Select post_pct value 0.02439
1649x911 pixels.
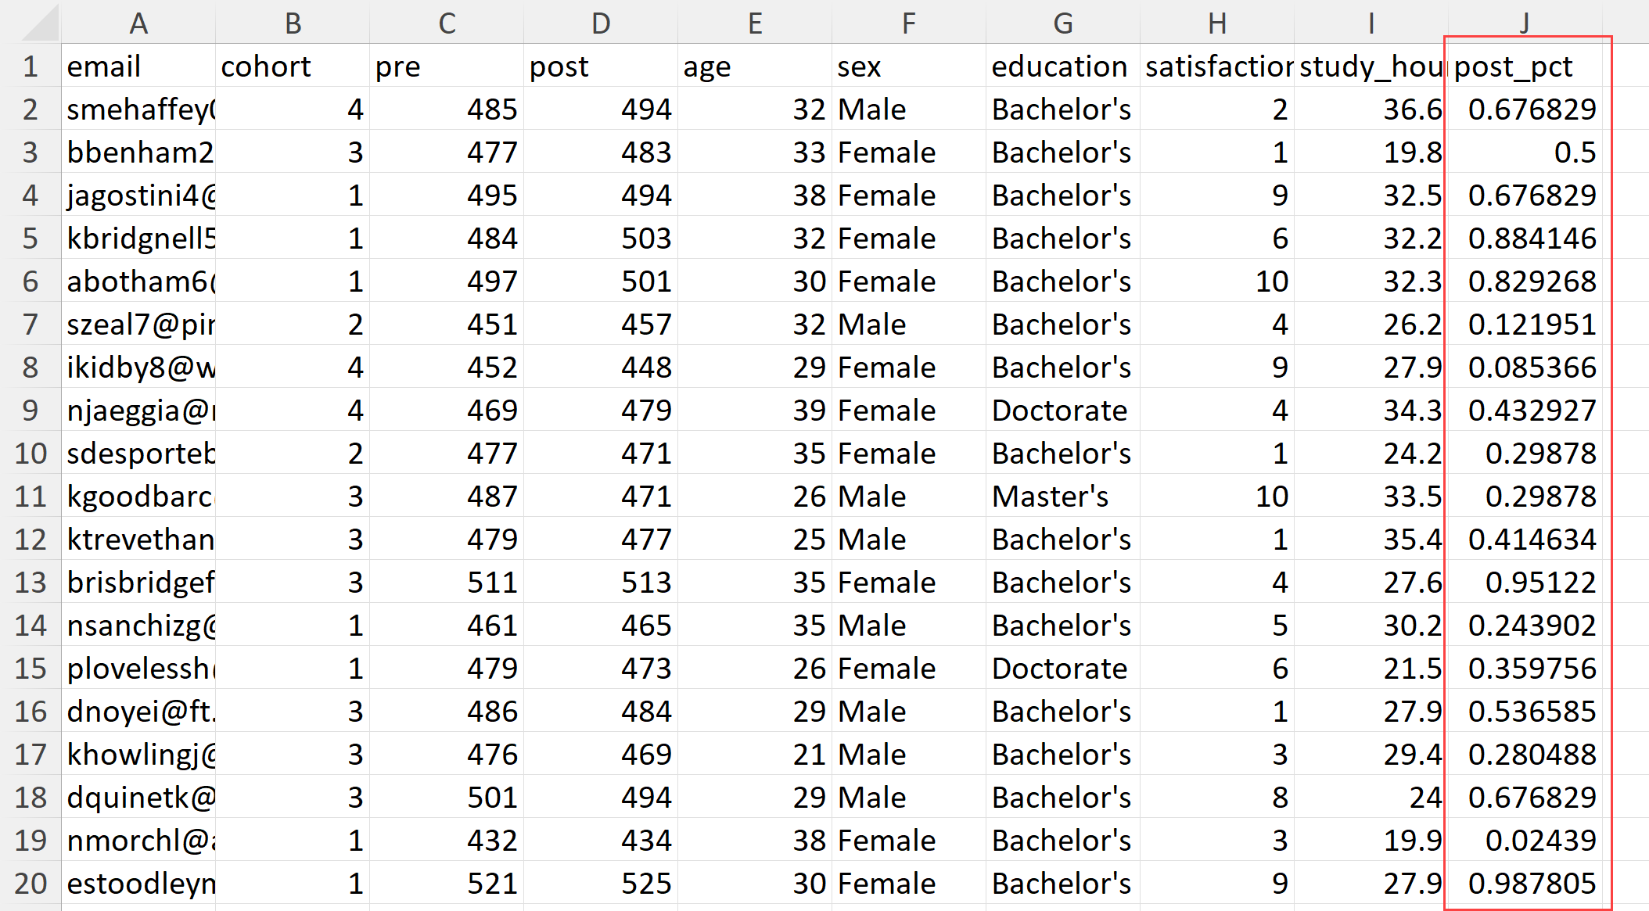point(1525,841)
